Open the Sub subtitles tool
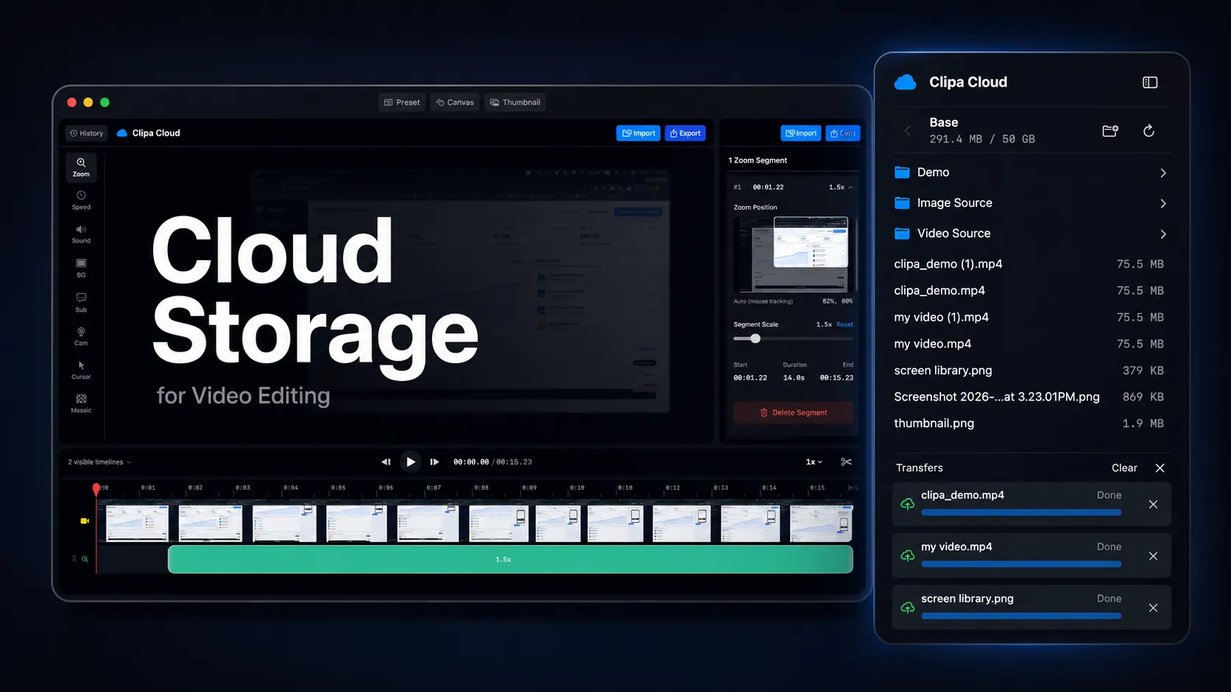 coord(81,302)
